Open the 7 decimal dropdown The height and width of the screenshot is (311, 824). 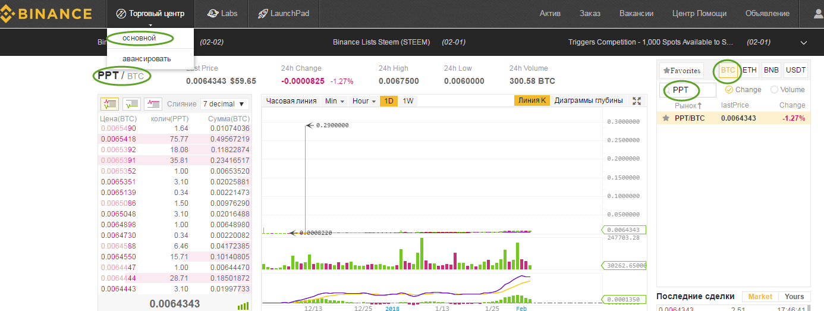coord(224,104)
